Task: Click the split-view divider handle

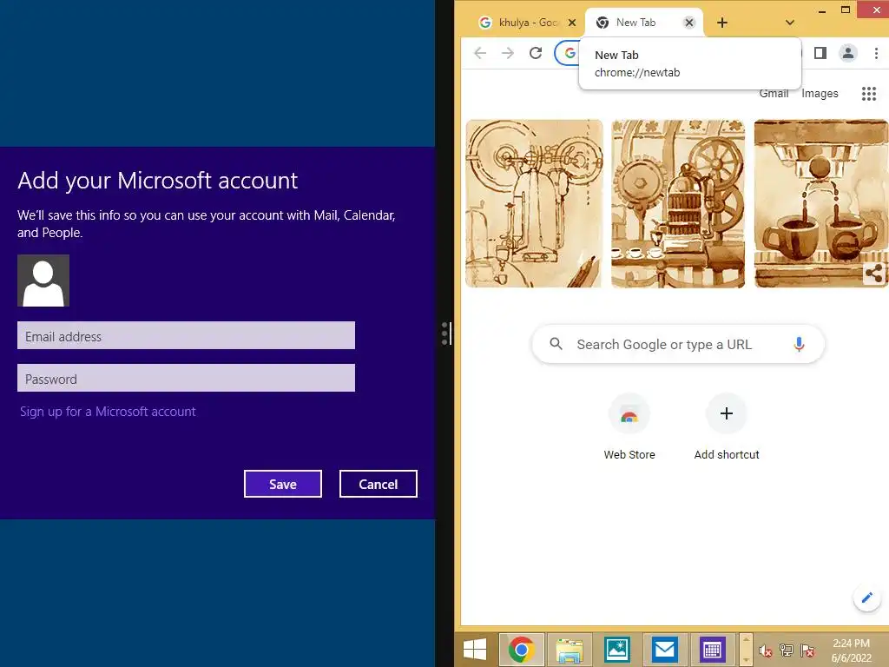Action: 445,333
